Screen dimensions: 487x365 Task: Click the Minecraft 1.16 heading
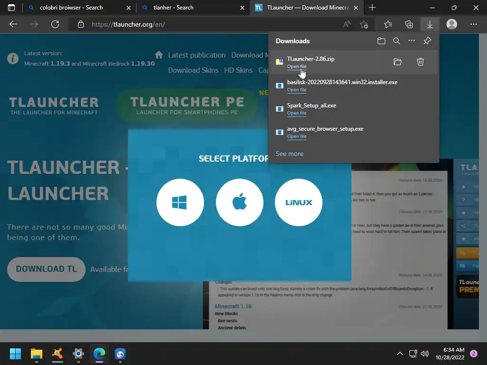point(233,307)
